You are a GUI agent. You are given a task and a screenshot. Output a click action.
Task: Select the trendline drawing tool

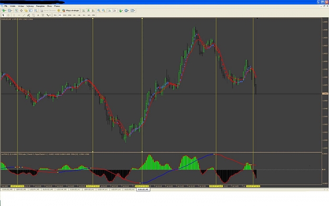[24, 15]
